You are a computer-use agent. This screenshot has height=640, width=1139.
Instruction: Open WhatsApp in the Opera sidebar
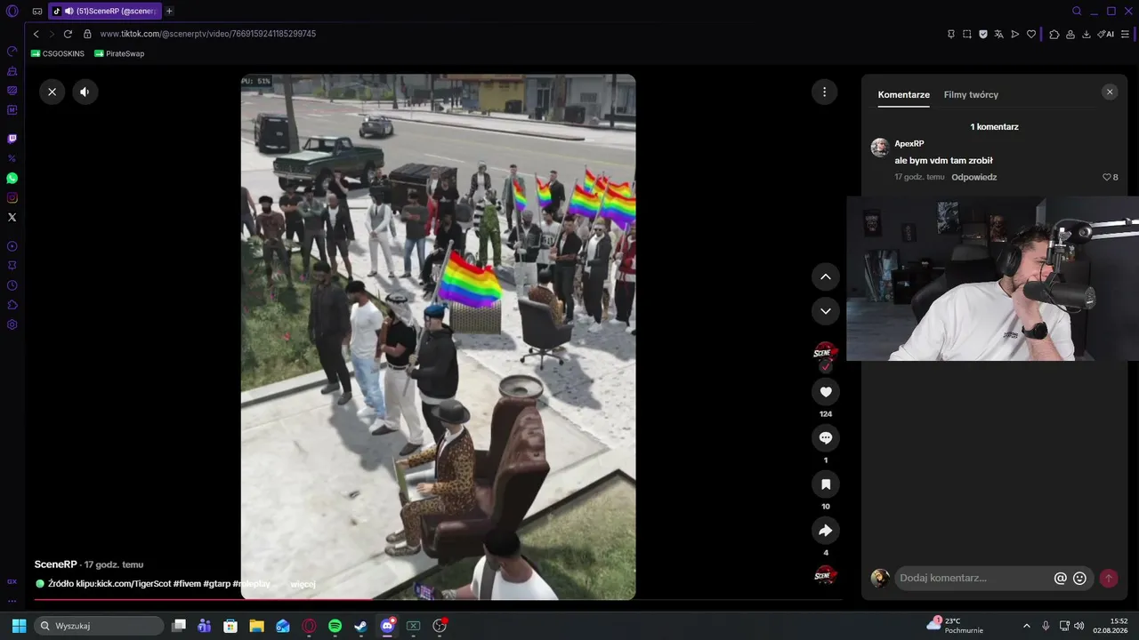pos(12,178)
